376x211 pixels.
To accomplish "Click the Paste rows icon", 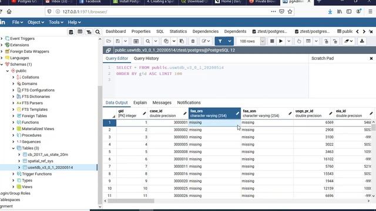I will coord(182,41).
